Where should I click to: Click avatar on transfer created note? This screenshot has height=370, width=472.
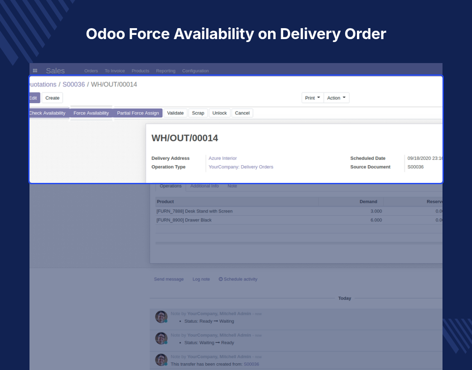coord(161,360)
